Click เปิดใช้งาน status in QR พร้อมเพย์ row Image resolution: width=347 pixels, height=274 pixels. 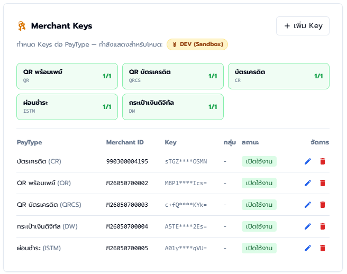[259, 183]
